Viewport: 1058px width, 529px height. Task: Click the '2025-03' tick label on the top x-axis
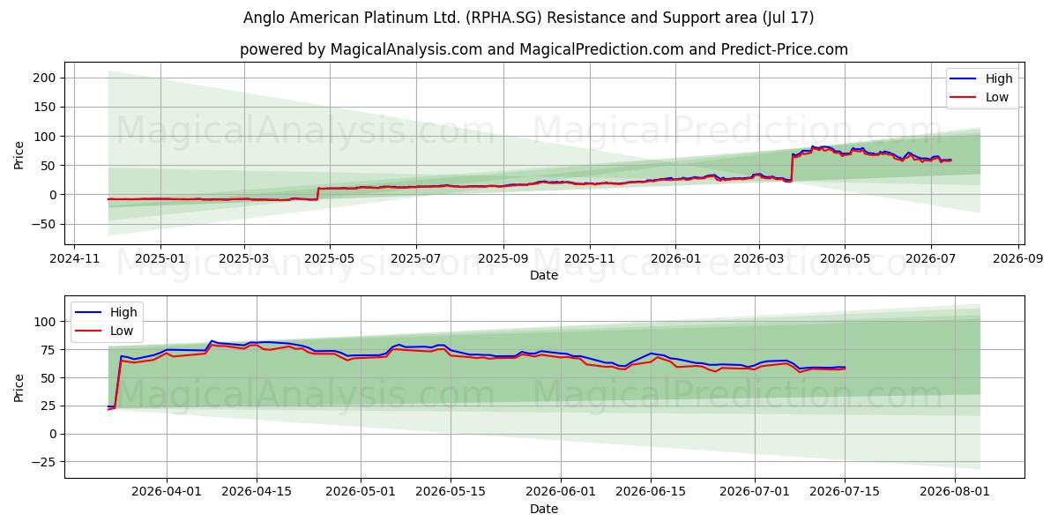coord(244,261)
